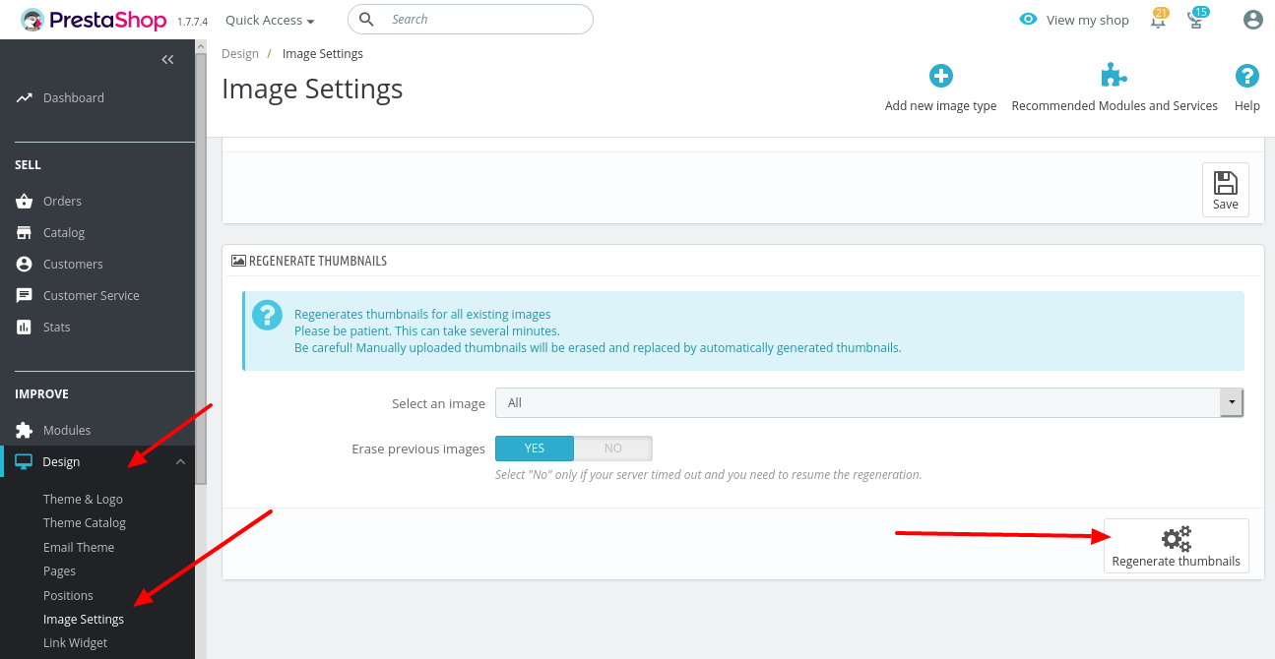1275x659 pixels.
Task: Click the Catalog store icon
Action: point(25,233)
